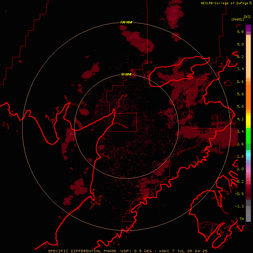This screenshot has height=253, width=253.
Task: Pick the dark orange segment of color bar
Action: point(248,97)
